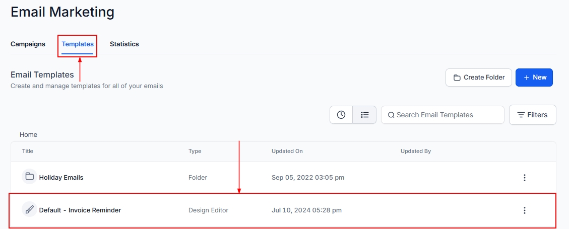Open three-dot menu for Holiday Emails
The image size is (569, 229).
pyautogui.click(x=524, y=178)
